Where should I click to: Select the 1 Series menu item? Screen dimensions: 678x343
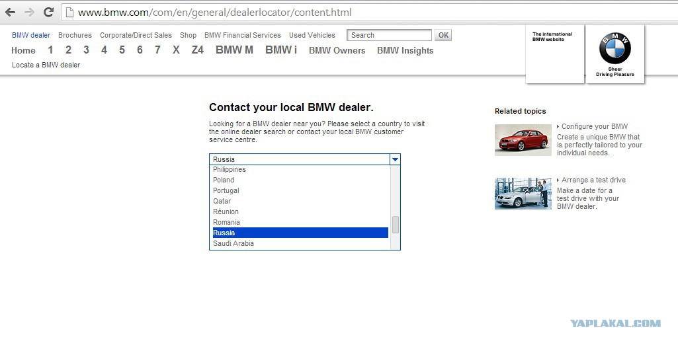pyautogui.click(x=50, y=50)
